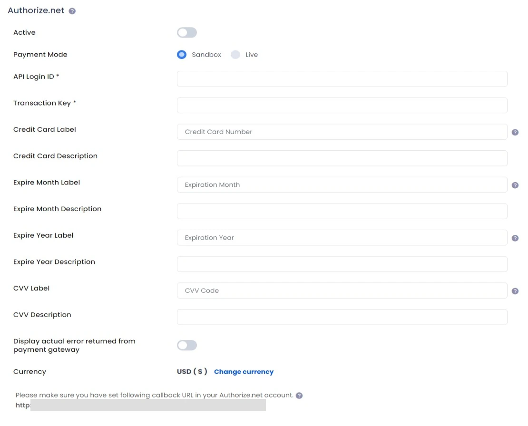
Task: Focus the API Login ID input
Action: (342, 79)
